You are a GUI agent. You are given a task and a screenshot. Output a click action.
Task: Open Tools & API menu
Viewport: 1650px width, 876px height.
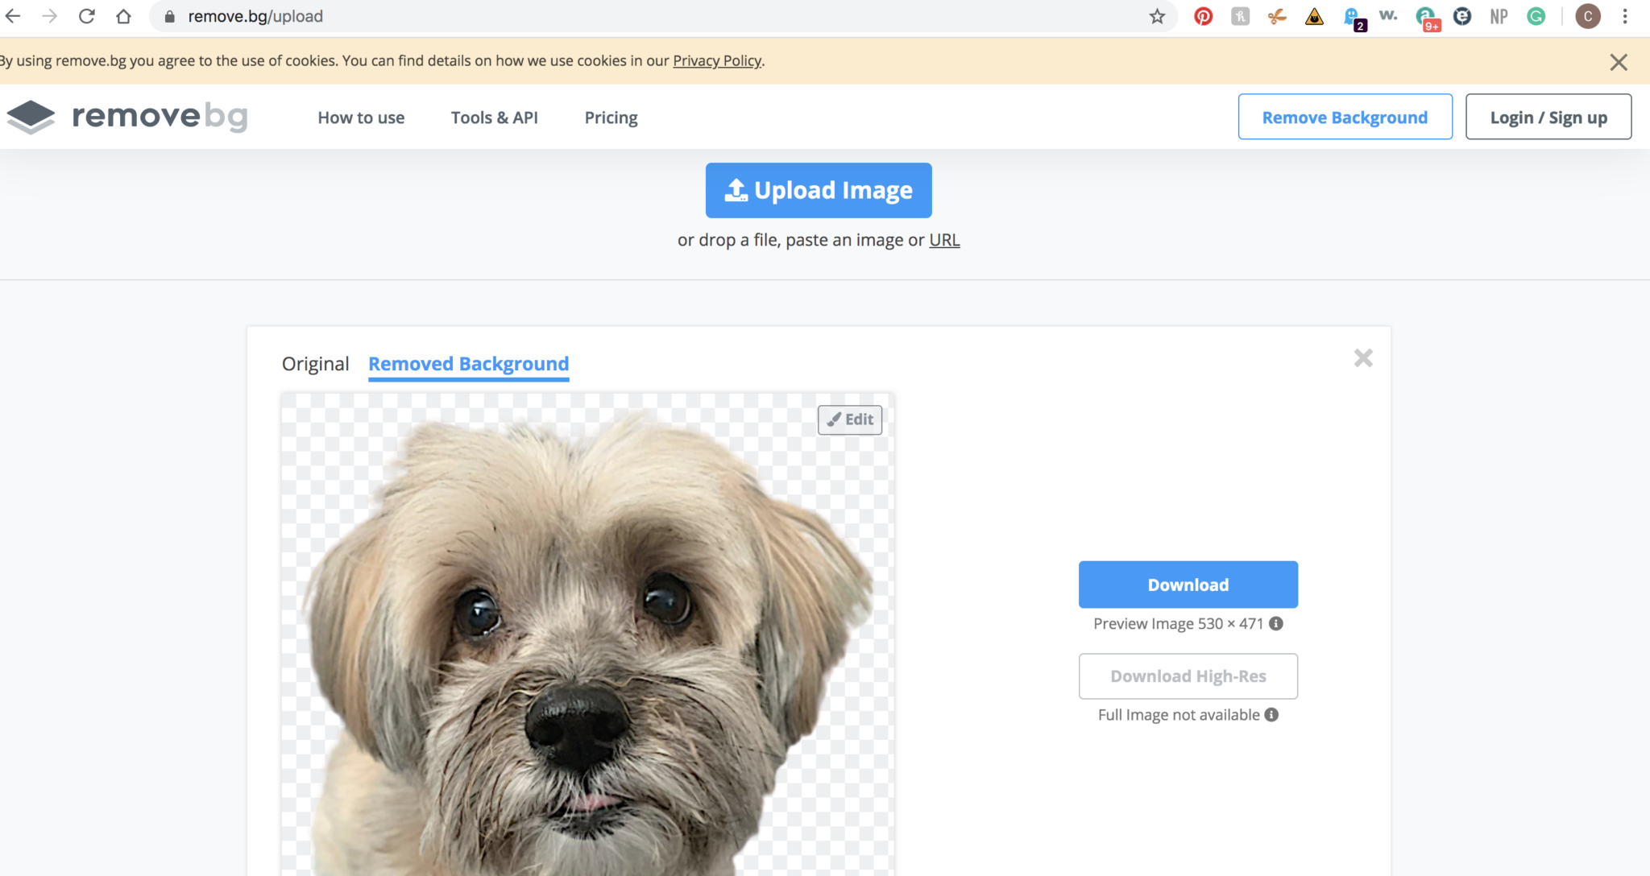pos(494,118)
